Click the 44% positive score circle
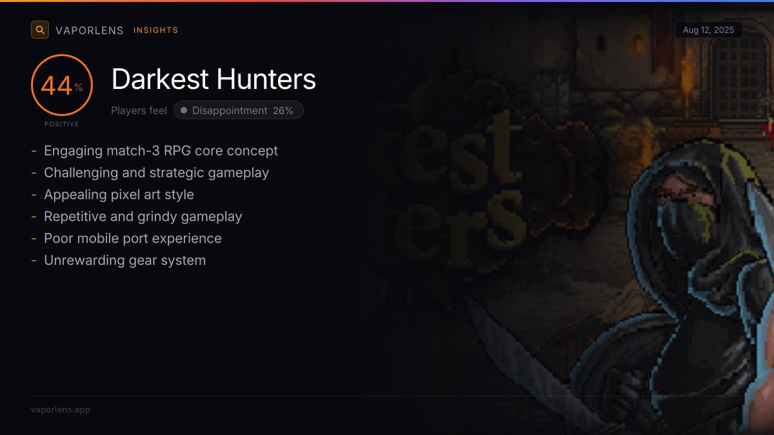Image resolution: width=774 pixels, height=435 pixels. coord(62,85)
